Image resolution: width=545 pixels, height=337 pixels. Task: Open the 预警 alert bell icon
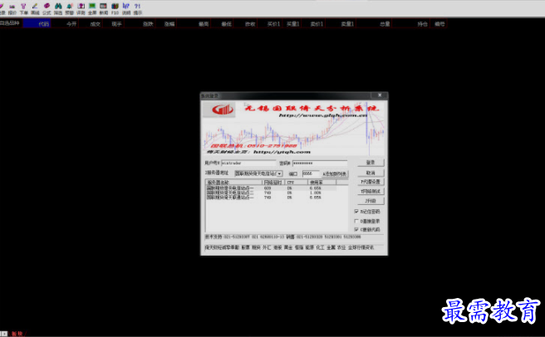(x=70, y=8)
